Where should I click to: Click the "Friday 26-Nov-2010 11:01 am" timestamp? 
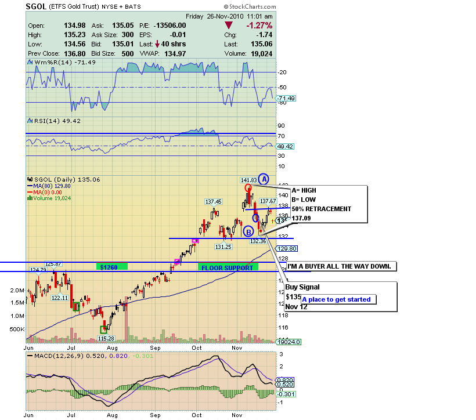[x=229, y=16]
